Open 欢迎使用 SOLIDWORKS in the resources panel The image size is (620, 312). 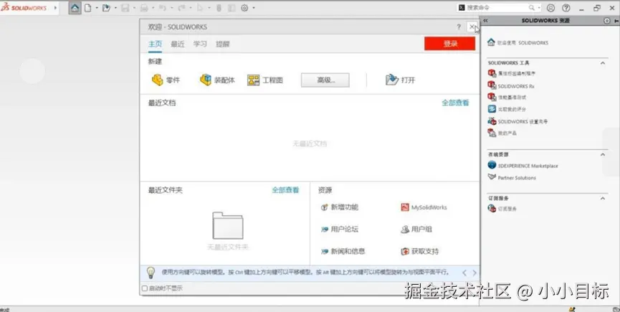pyautogui.click(x=518, y=42)
